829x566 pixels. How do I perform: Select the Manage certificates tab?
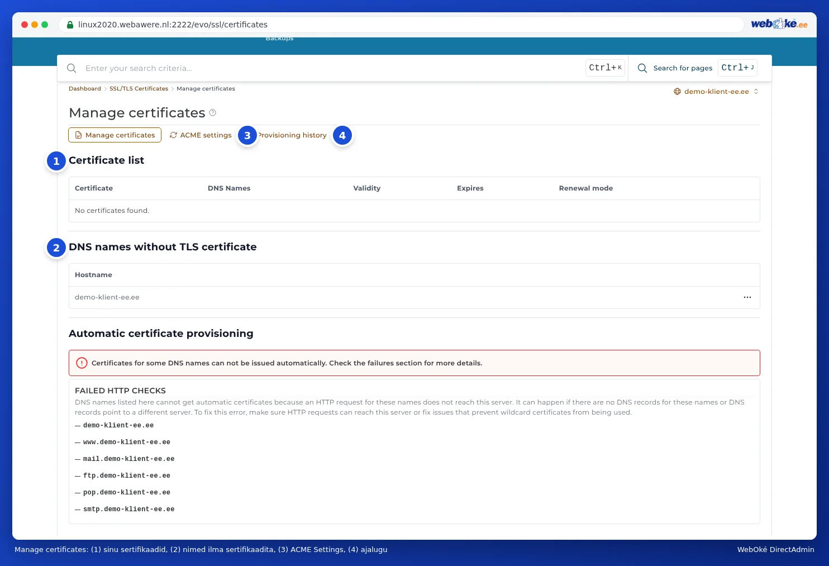click(115, 135)
